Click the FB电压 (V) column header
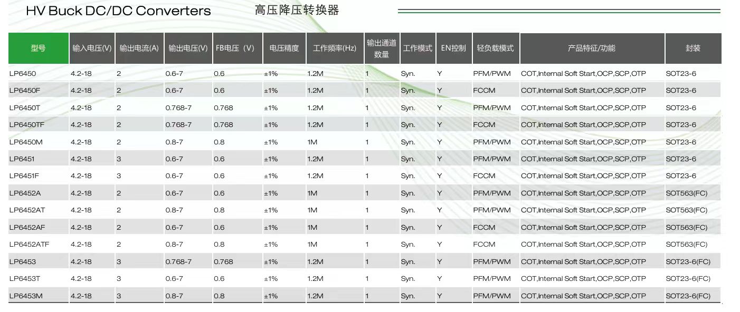740x312 pixels. [237, 48]
